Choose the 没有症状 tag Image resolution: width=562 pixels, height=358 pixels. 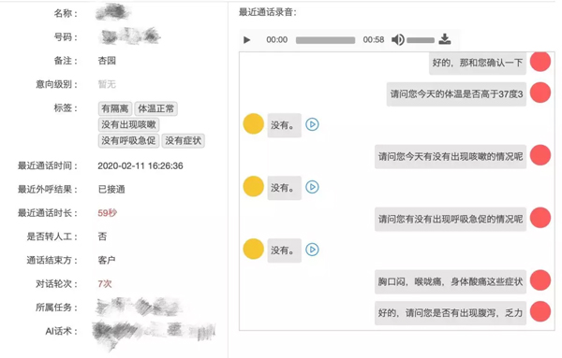(184, 140)
